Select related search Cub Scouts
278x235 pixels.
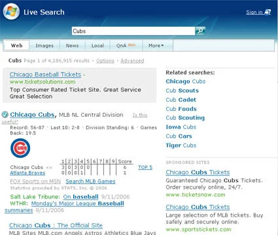tap(182, 91)
